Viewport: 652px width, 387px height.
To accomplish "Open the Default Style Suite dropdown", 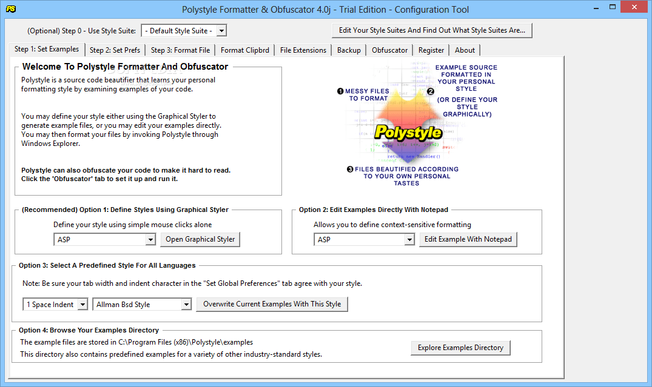I will pyautogui.click(x=222, y=31).
